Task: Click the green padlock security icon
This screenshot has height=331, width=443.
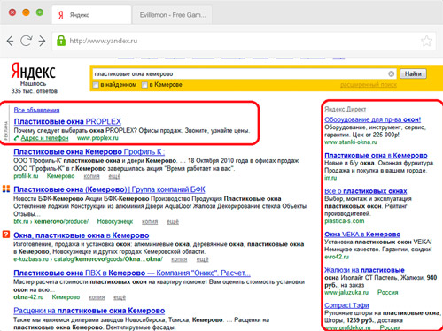Action: tap(61, 41)
